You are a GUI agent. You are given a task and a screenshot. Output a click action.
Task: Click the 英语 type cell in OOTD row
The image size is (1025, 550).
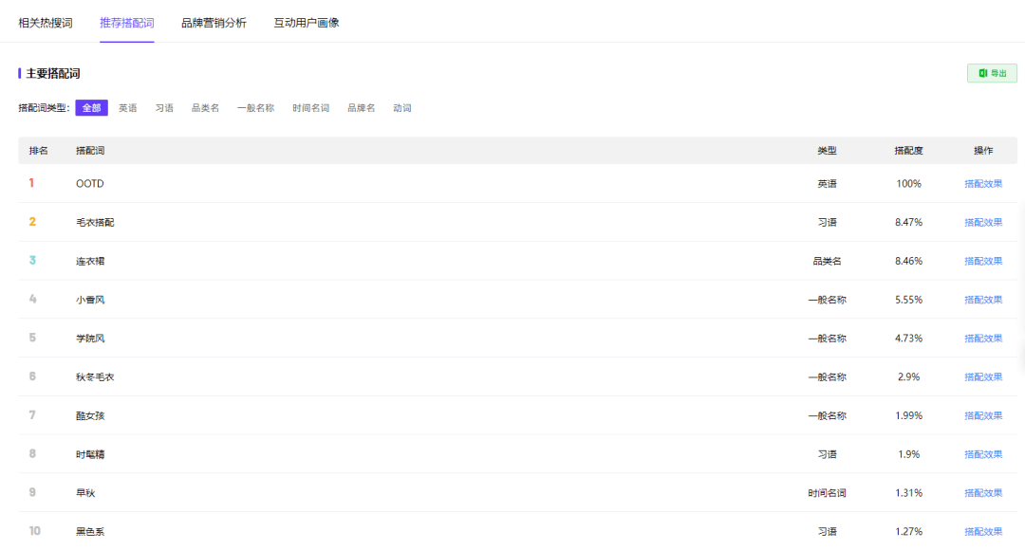pyautogui.click(x=827, y=184)
